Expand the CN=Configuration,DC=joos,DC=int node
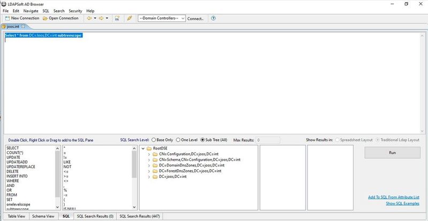 pos(149,154)
